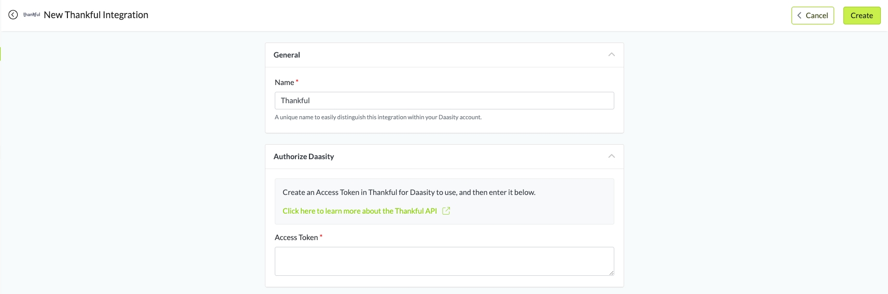Open the Thankful API learn more link

[359, 211]
